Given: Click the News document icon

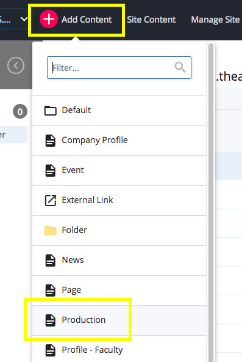Looking at the screenshot, I should pos(51,260).
